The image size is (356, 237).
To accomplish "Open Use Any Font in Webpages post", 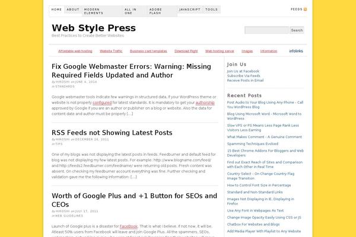I will tap(255, 211).
